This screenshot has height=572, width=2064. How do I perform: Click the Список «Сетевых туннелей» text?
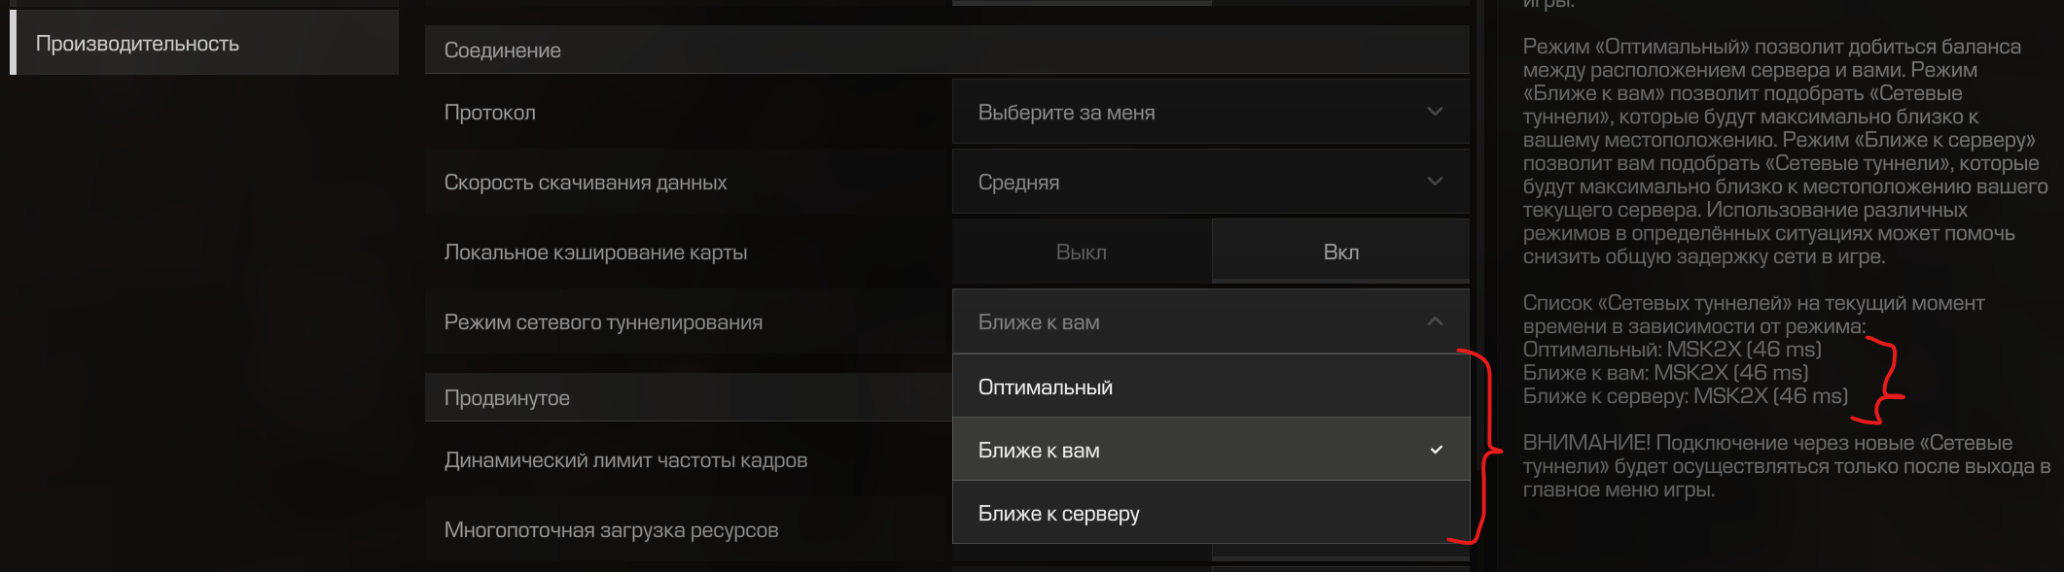1754,315
